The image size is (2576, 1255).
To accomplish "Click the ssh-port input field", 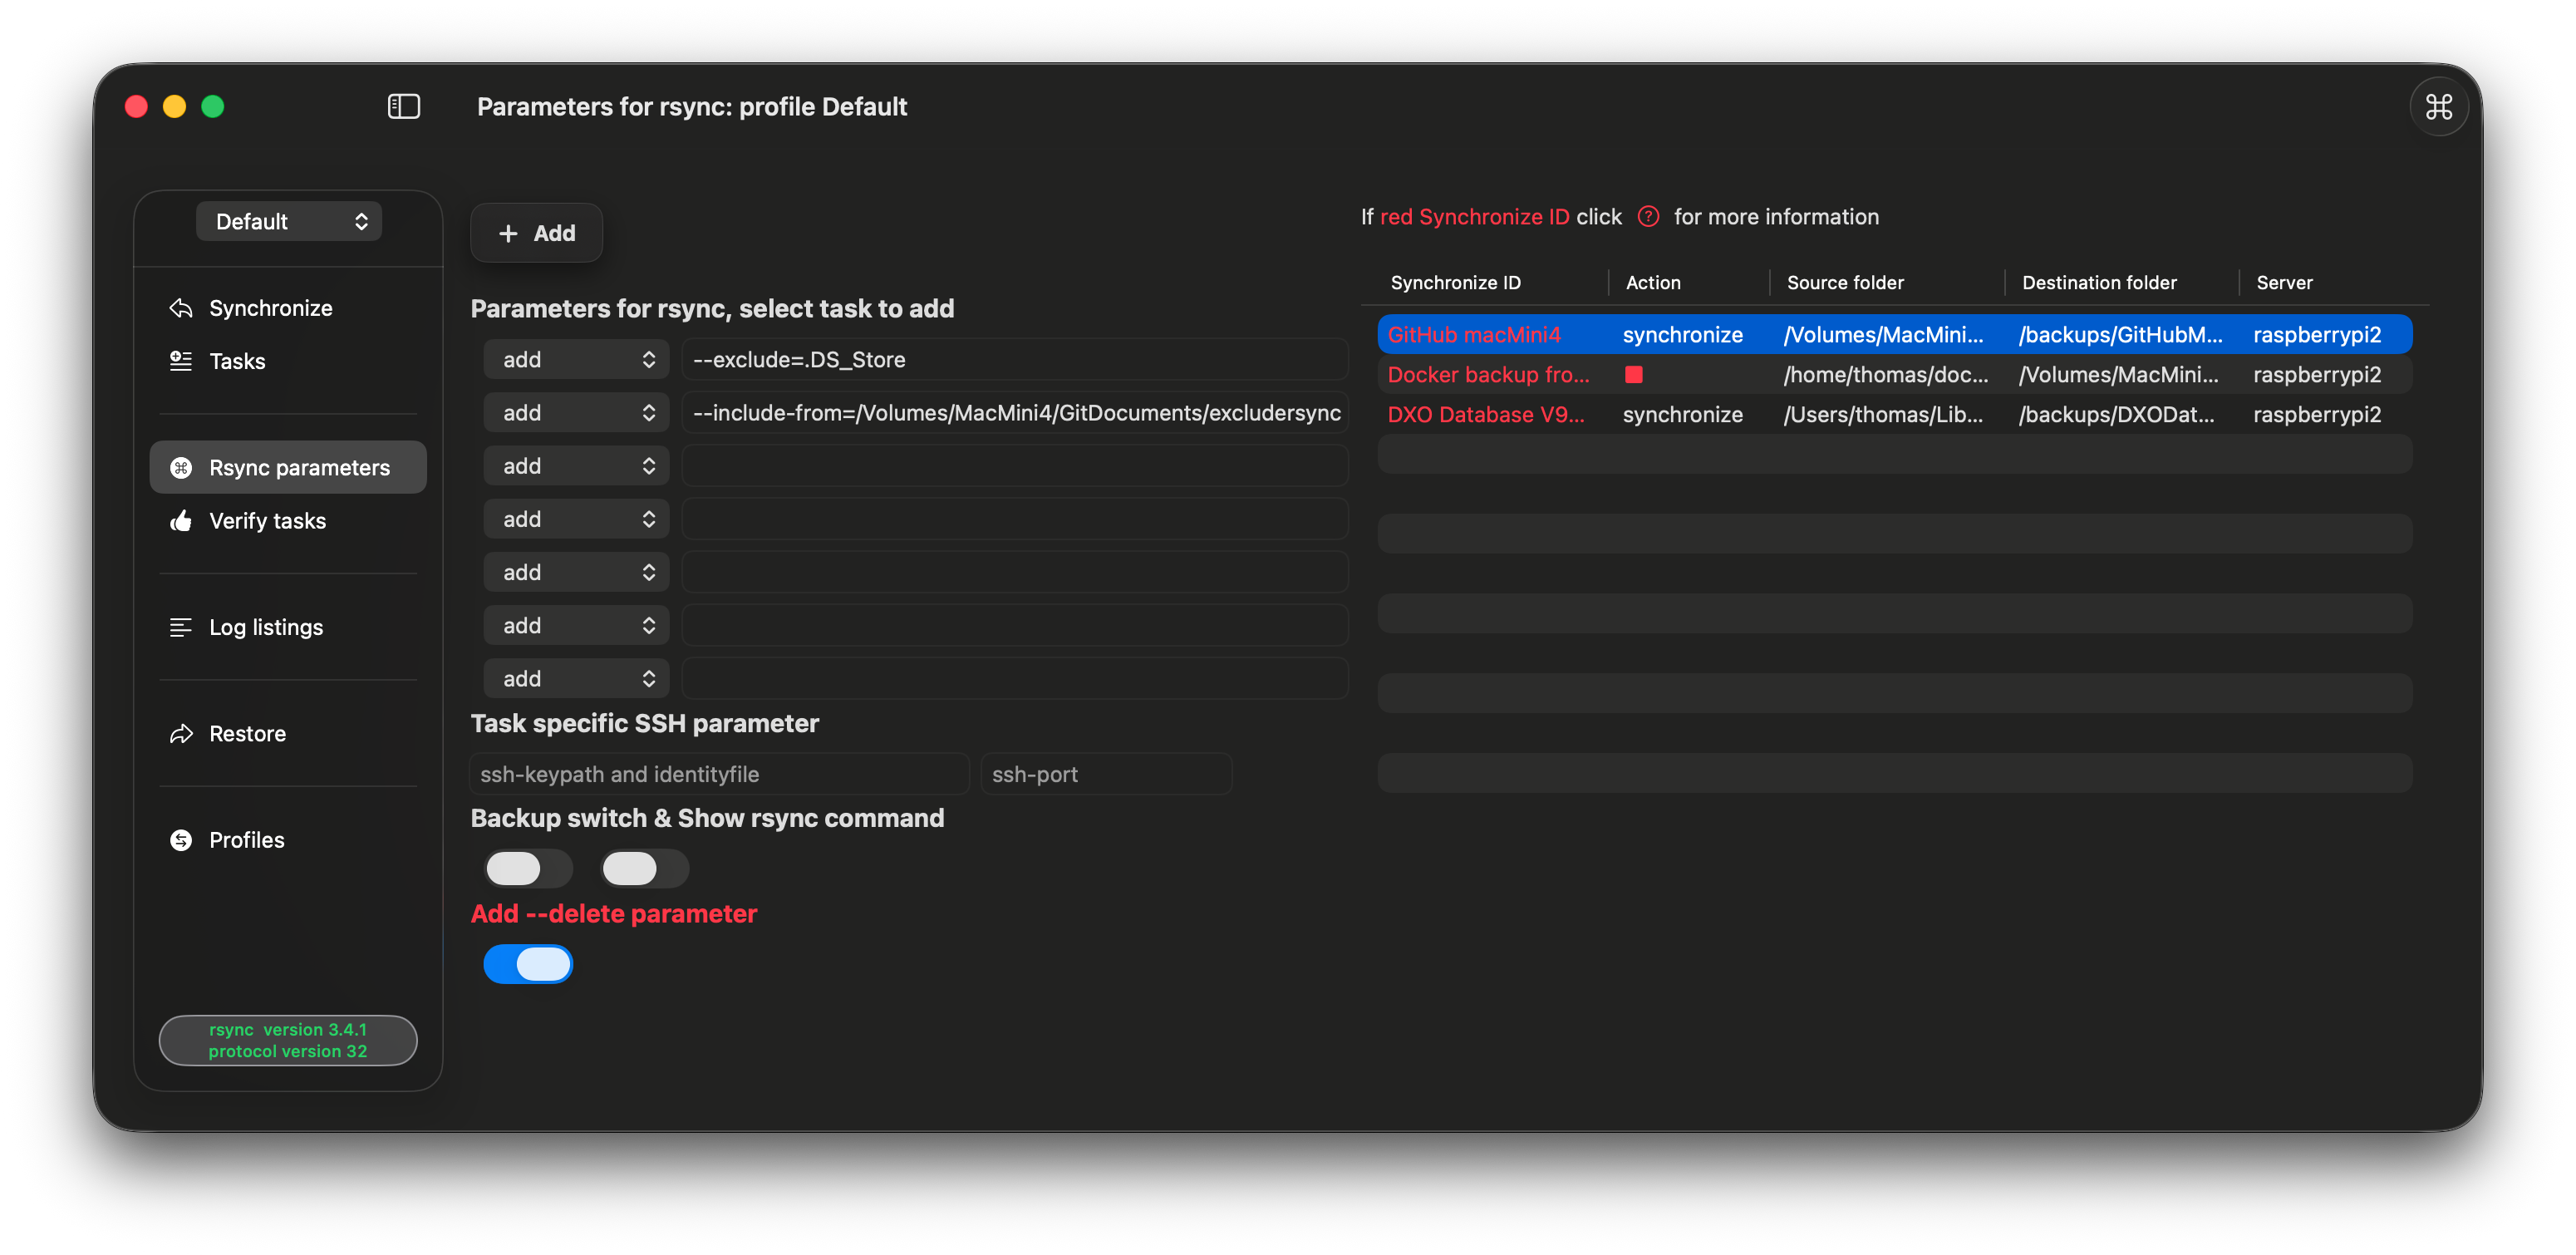I will pyautogui.click(x=1105, y=774).
